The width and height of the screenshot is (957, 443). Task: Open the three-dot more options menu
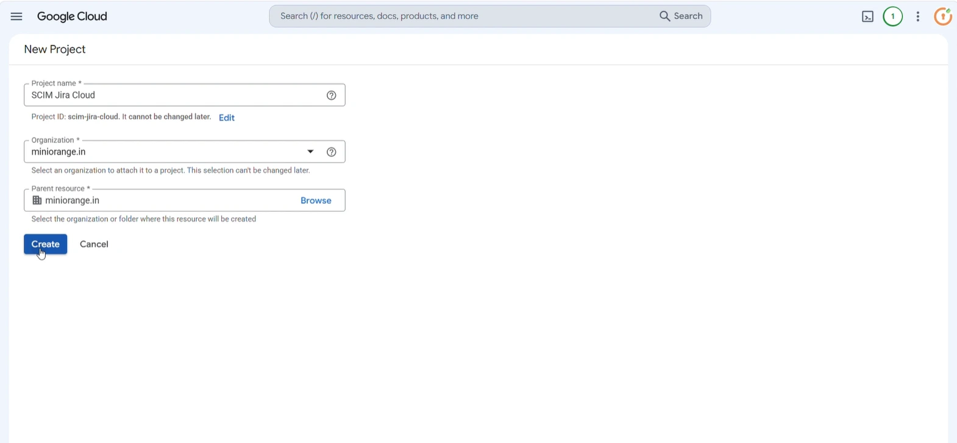pyautogui.click(x=918, y=16)
